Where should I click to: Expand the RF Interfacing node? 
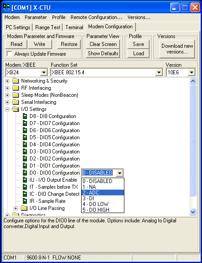pos(7,88)
